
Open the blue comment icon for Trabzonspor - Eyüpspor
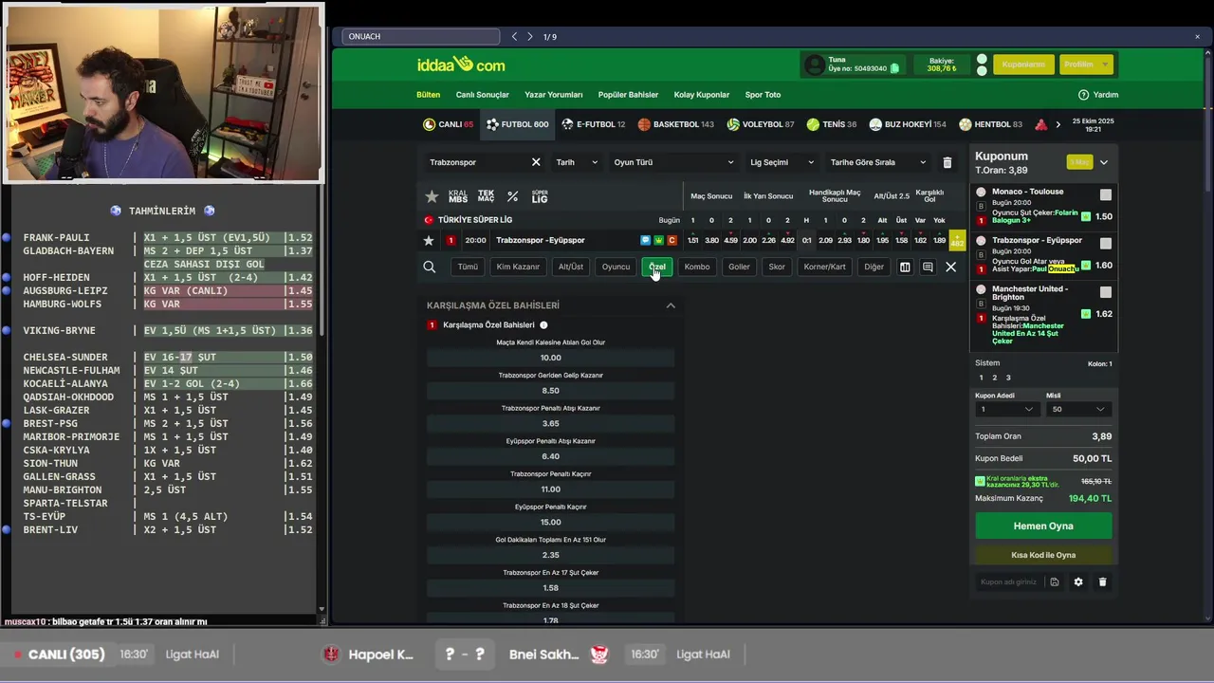pyautogui.click(x=645, y=241)
